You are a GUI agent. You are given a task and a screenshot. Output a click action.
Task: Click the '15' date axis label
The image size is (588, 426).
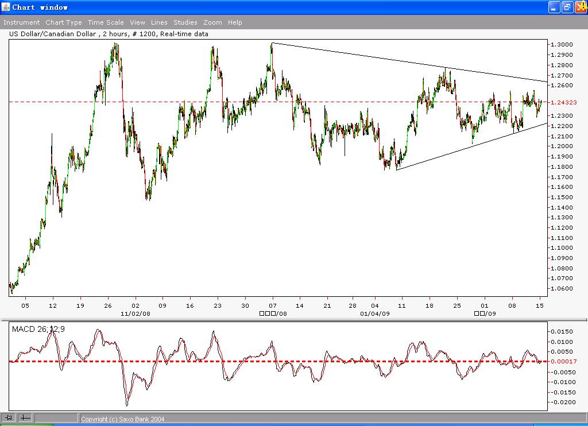(x=540, y=305)
